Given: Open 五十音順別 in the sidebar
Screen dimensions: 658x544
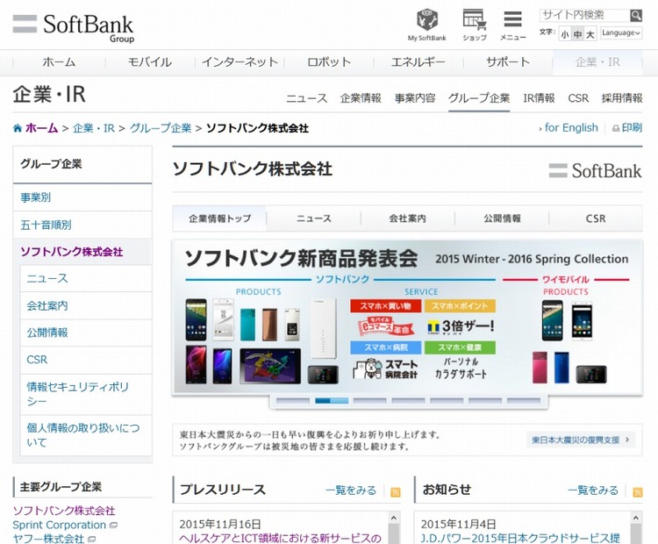Looking at the screenshot, I should coord(82,225).
